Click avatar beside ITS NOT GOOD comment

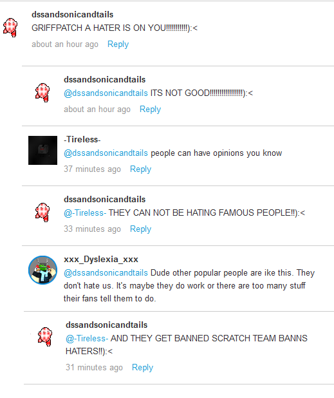tap(42, 92)
